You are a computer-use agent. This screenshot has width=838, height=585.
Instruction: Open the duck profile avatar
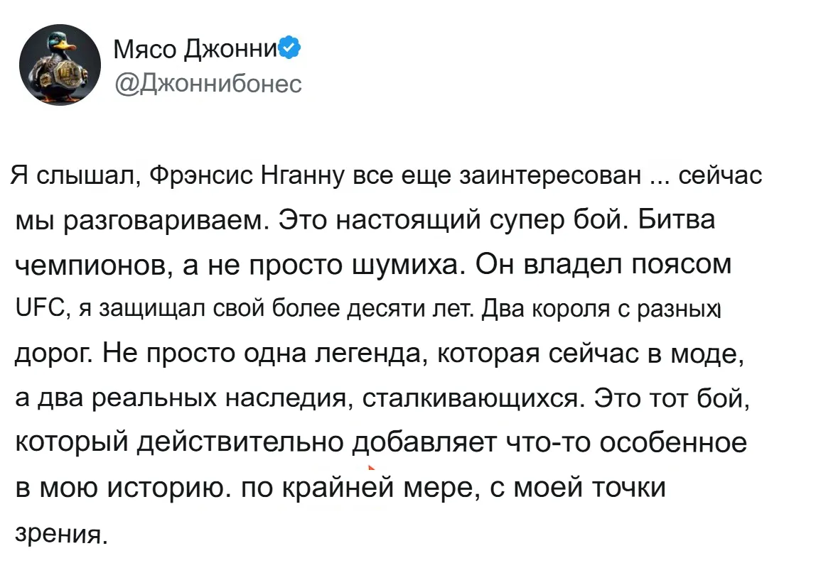pos(60,65)
